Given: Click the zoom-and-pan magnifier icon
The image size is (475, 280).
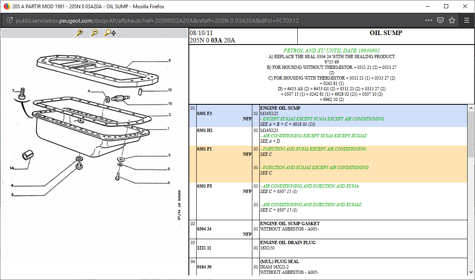Looking at the screenshot, I should click(x=110, y=33).
